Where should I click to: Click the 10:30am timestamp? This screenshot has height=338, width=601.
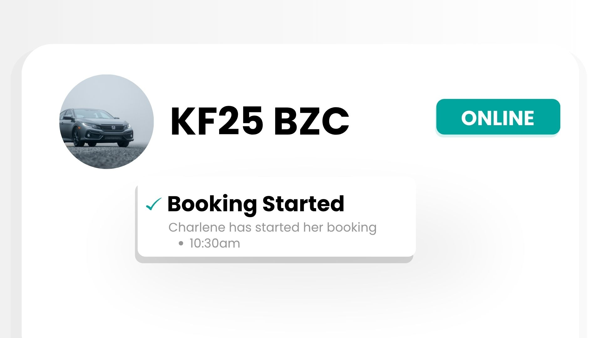214,243
